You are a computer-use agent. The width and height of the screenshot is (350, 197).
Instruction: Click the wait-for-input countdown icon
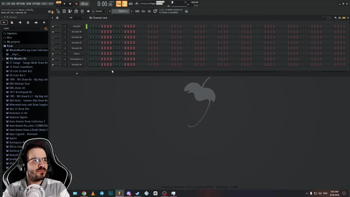pyautogui.click(x=124, y=4)
